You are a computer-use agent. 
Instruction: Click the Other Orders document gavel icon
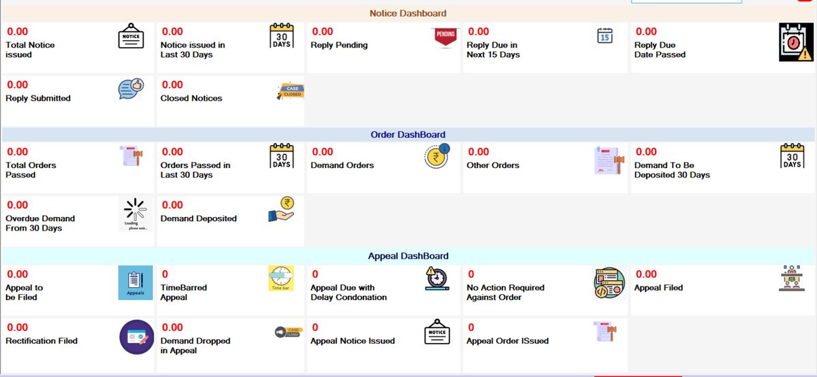pos(609,162)
